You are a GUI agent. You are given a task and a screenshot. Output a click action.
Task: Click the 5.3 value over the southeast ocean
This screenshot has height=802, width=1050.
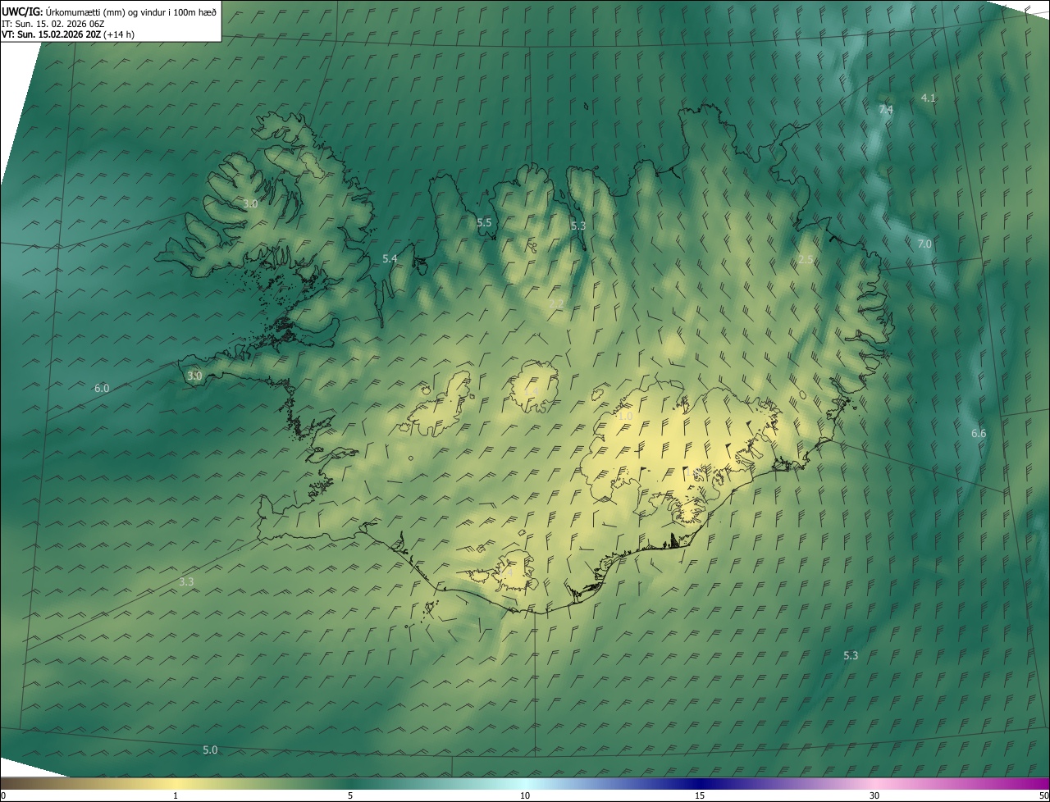(851, 656)
